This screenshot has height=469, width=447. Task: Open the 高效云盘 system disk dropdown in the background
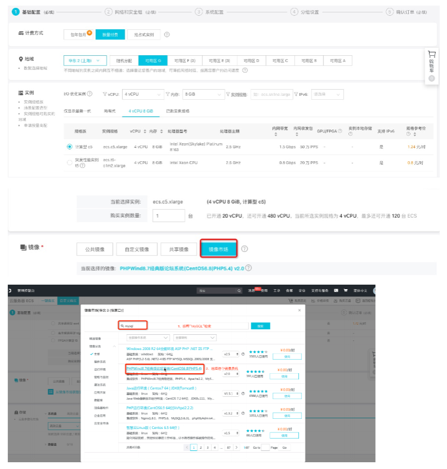(64, 426)
